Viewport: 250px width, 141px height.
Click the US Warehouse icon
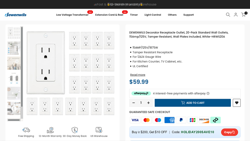point(99,130)
